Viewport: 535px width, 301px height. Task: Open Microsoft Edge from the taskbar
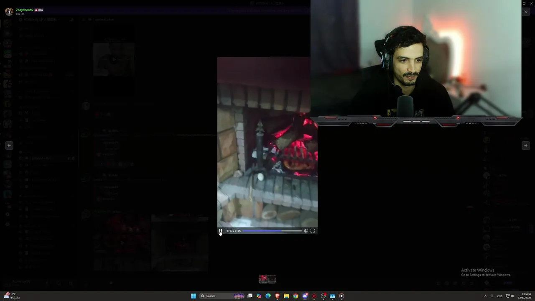pos(268,296)
